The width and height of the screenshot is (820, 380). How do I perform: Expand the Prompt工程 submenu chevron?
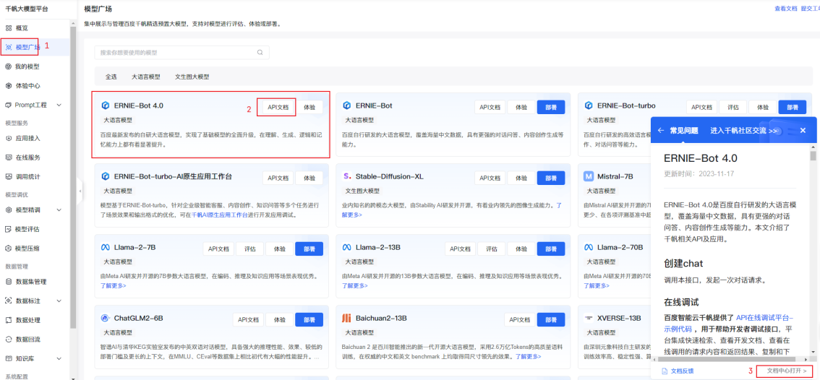[59, 105]
